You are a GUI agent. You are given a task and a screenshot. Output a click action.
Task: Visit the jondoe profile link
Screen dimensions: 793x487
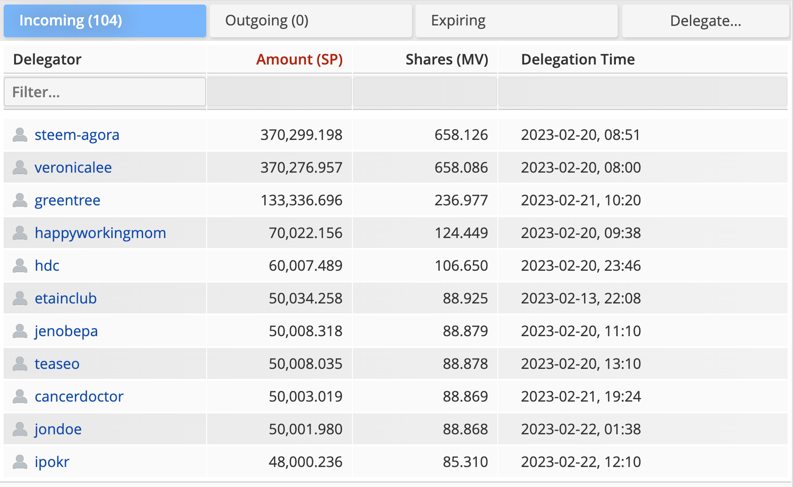[x=58, y=429]
